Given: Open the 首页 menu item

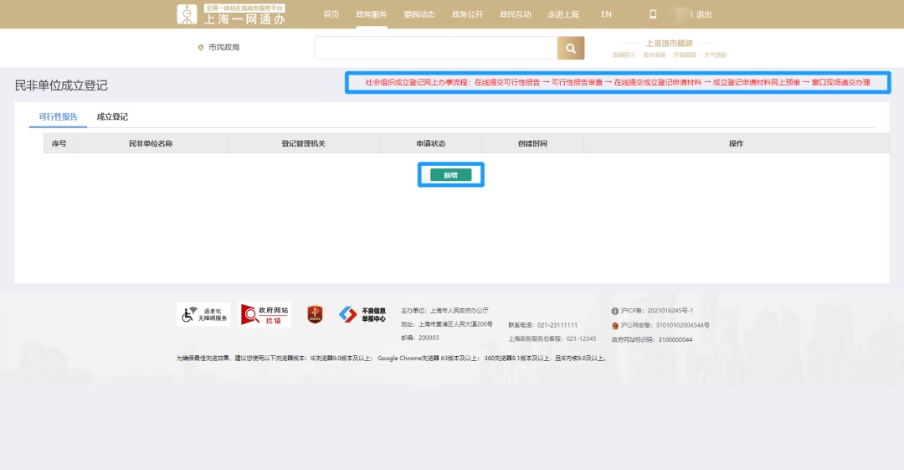Looking at the screenshot, I should 331,14.
